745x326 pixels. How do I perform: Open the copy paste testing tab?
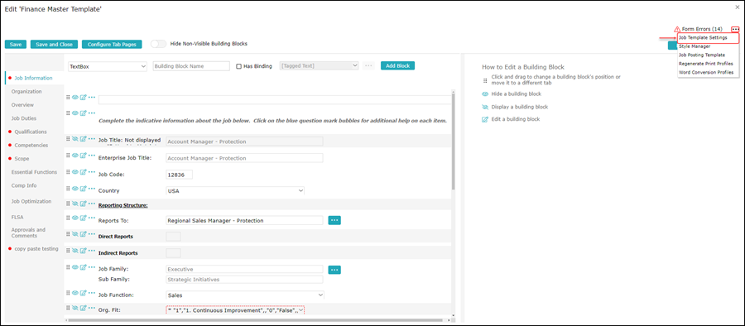[36, 248]
